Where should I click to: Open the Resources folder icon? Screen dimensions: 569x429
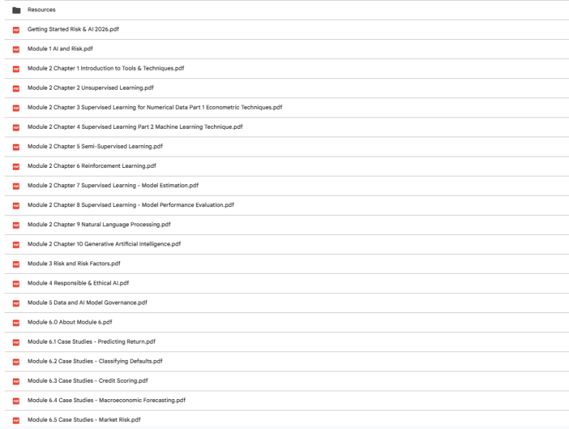point(16,10)
